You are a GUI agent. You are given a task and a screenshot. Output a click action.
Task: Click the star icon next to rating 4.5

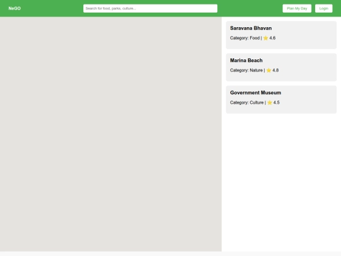(270, 102)
